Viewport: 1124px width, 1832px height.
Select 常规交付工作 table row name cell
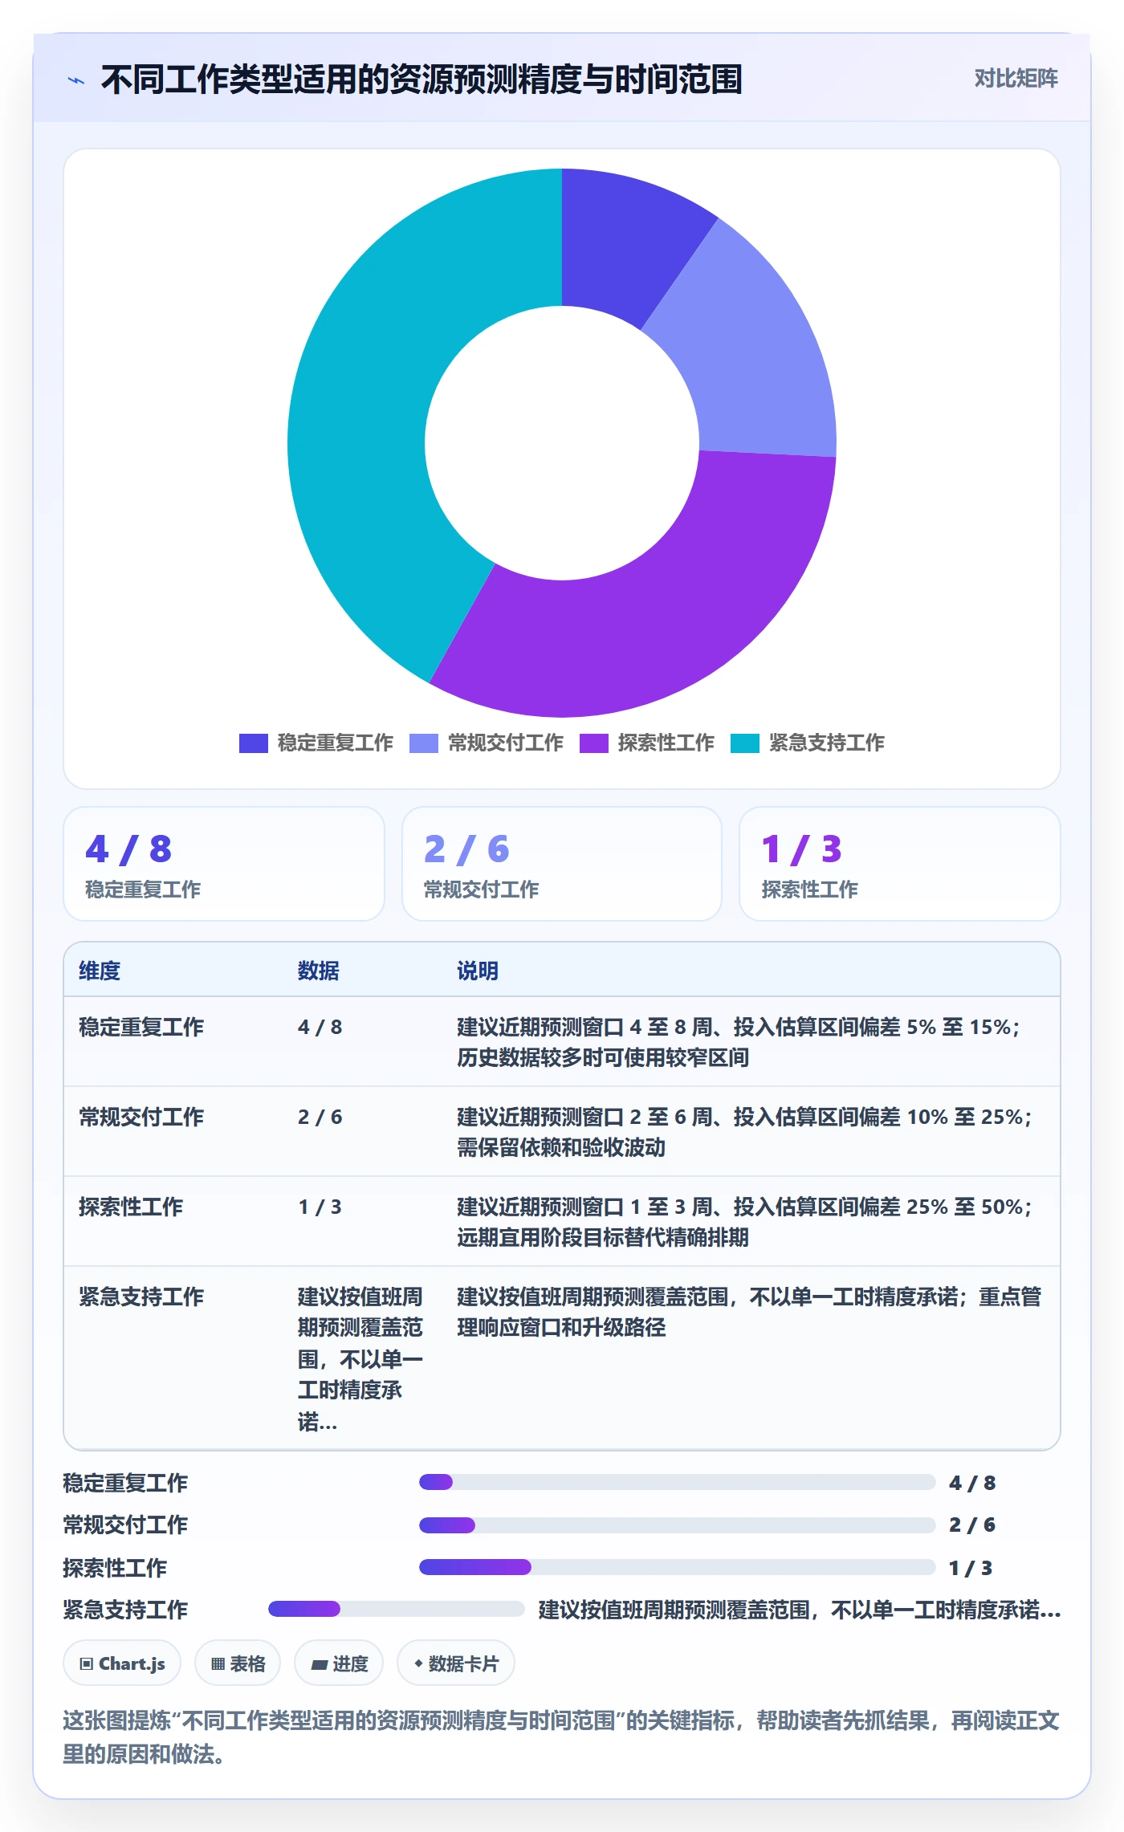click(141, 1117)
